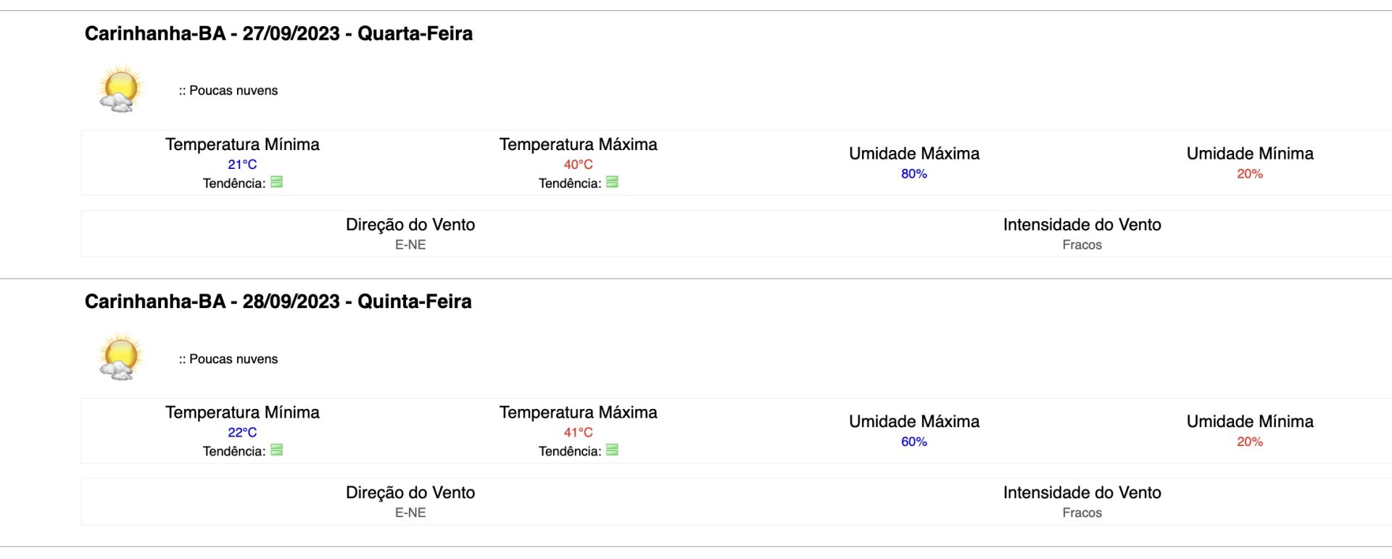Select the Carinhanha-BA 28/09/2023 Quinta-Feira heading

click(278, 302)
